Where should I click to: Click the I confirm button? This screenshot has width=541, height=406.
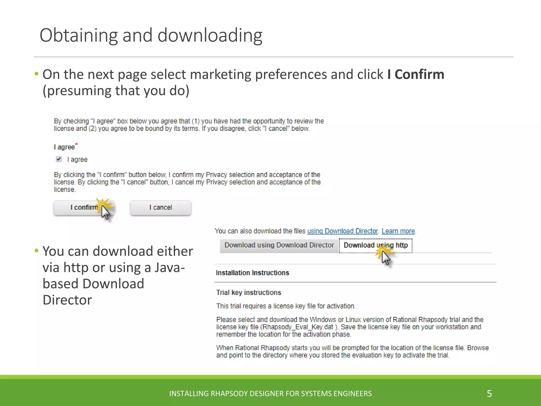point(84,208)
